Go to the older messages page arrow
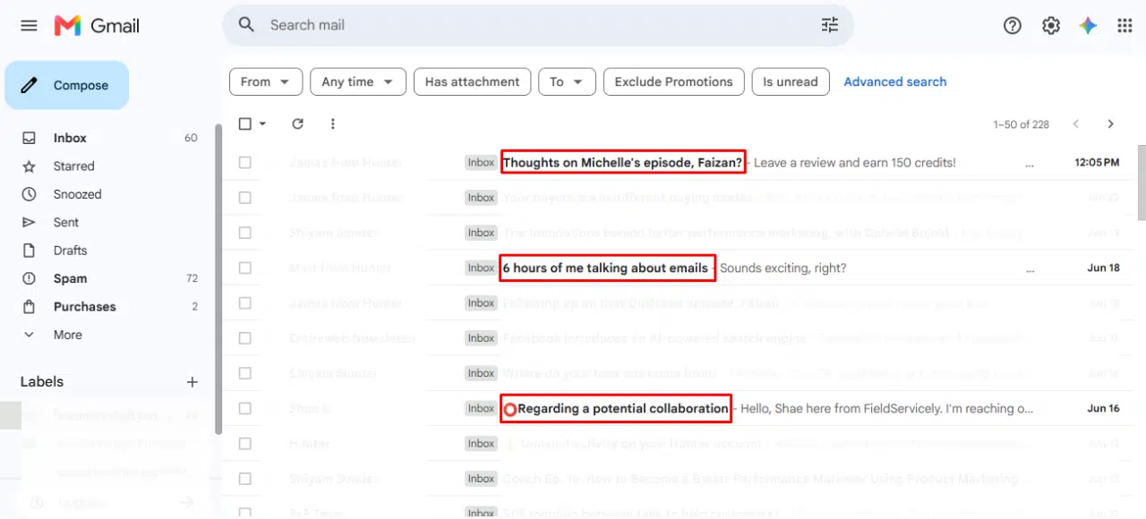Image resolution: width=1146 pixels, height=519 pixels. (x=1111, y=124)
